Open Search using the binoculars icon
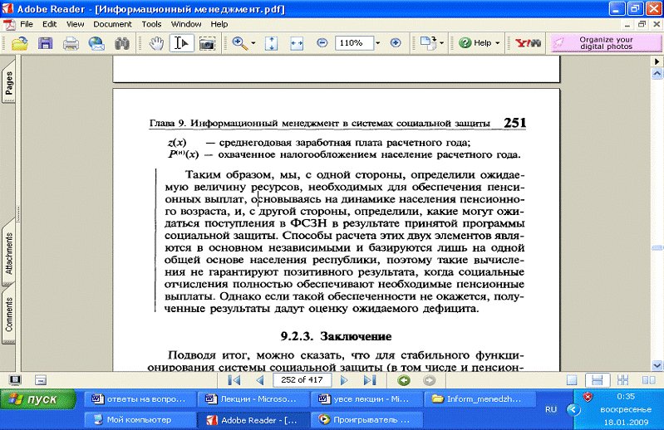This screenshot has height=430, width=664. point(122,43)
